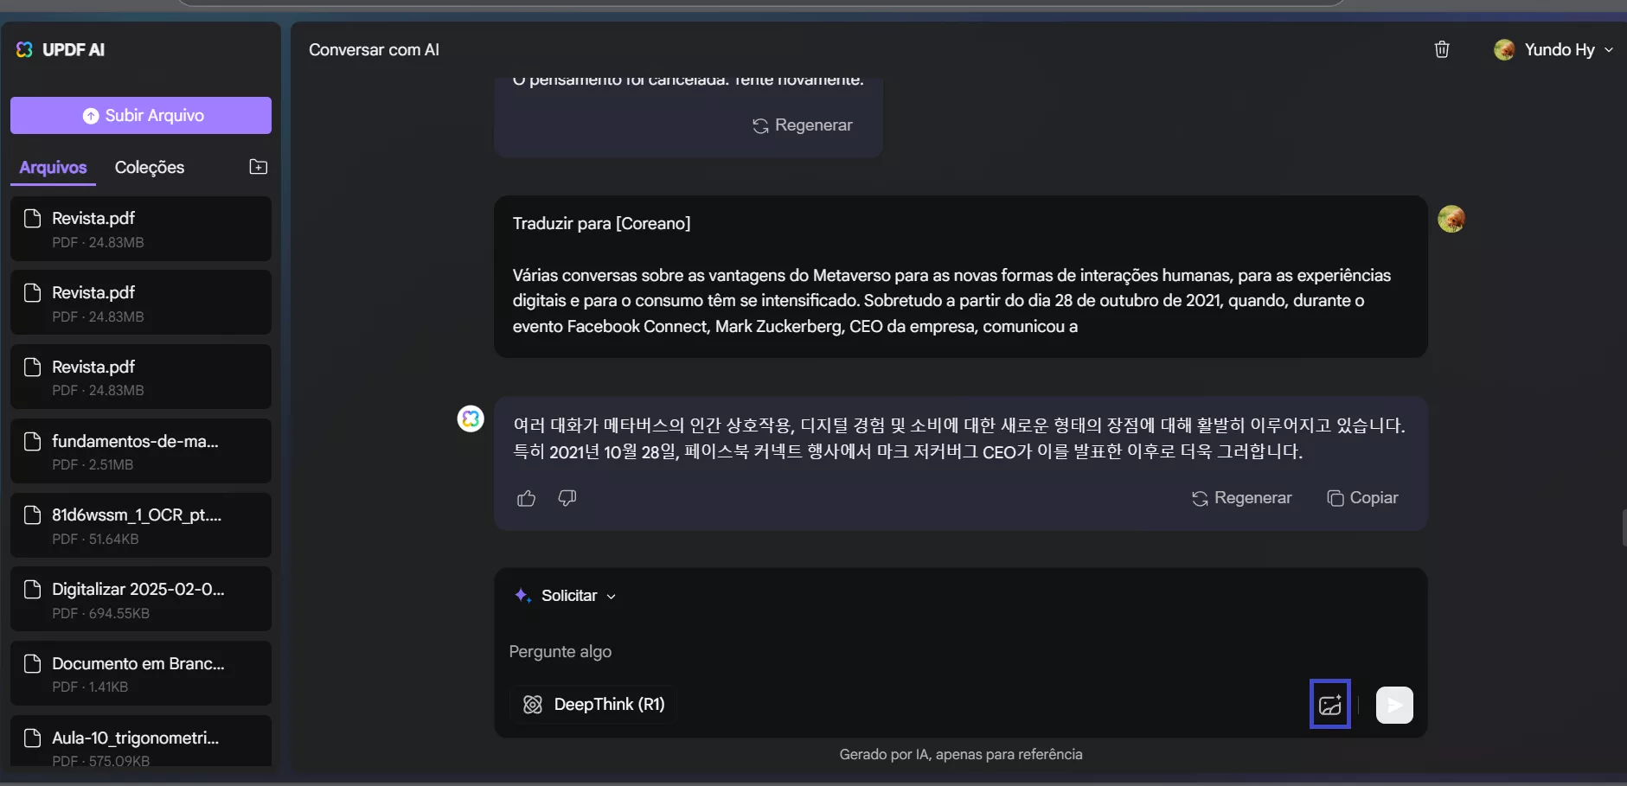Select the image attachment icon
The height and width of the screenshot is (786, 1627).
1329,704
